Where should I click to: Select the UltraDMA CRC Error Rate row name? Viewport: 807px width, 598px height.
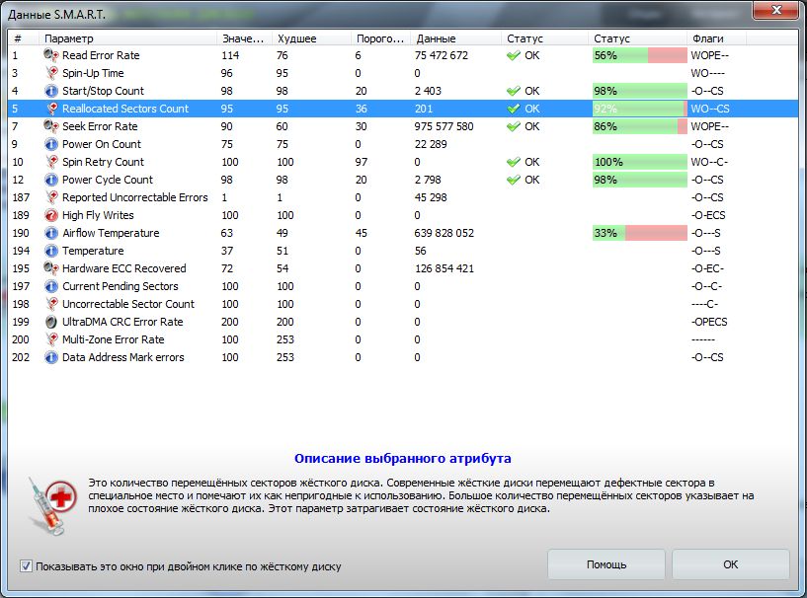pyautogui.click(x=122, y=322)
